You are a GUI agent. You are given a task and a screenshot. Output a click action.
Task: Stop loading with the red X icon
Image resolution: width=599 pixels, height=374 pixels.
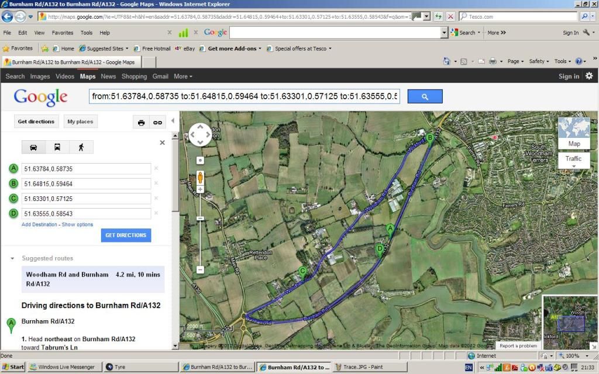pos(450,16)
